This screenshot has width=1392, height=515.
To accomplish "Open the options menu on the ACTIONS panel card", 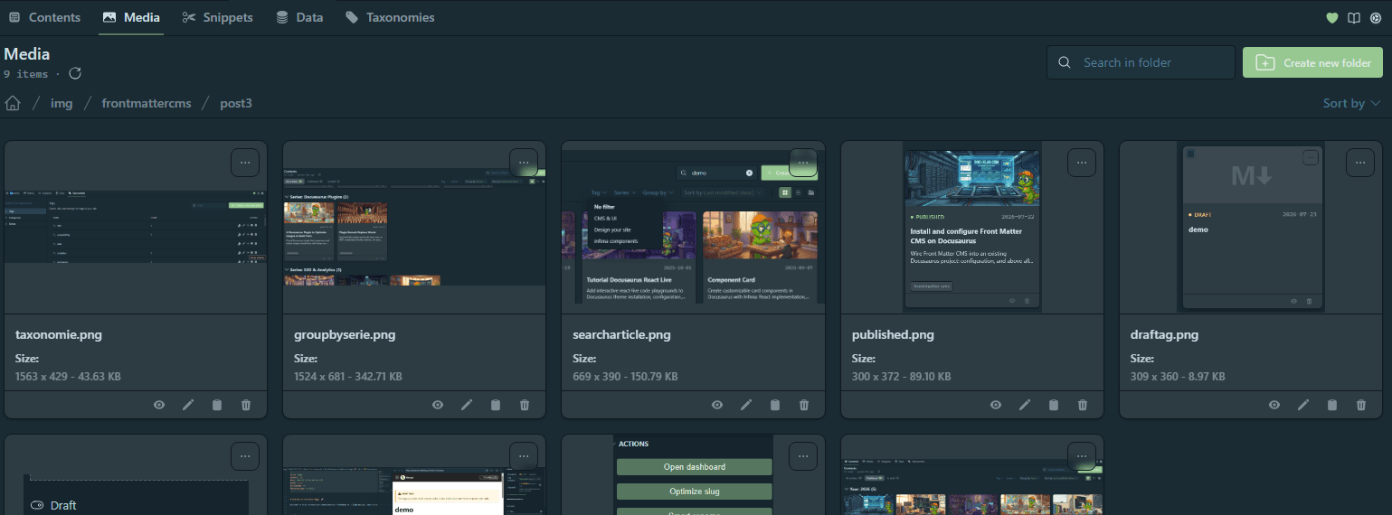I will pos(803,456).
